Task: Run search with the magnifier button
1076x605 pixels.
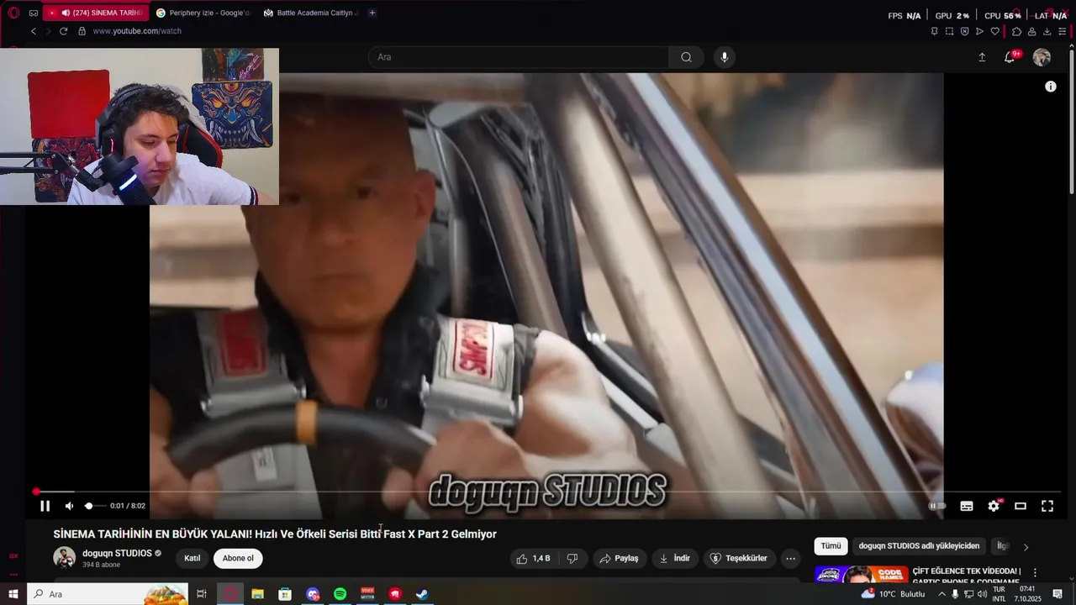Action: point(686,57)
